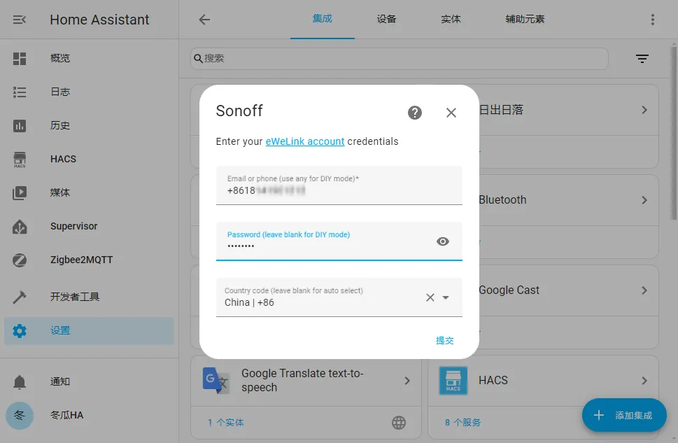The width and height of the screenshot is (678, 443).
Task: Open the 概览 overview dashboard icon
Action: click(20, 58)
